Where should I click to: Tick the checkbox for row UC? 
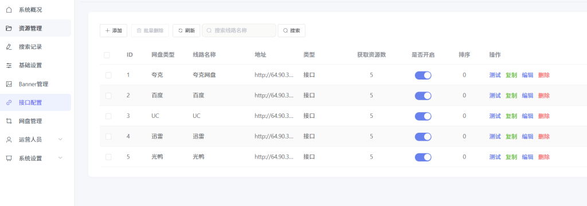[x=108, y=116]
